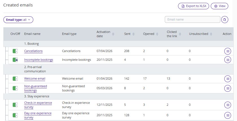Toggle the locked Incomplete bookings switch
237x121 pixels.
[x=15, y=60]
